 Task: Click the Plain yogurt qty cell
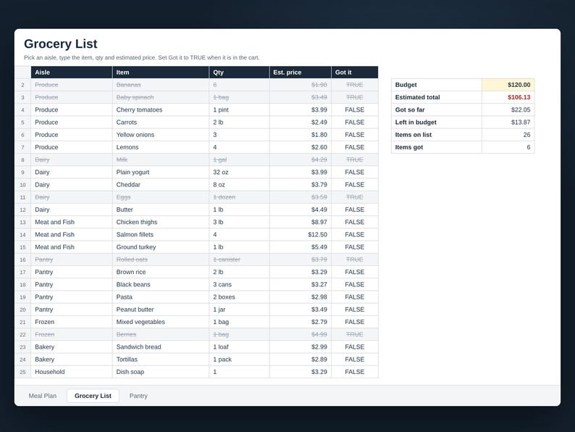pyautogui.click(x=239, y=172)
